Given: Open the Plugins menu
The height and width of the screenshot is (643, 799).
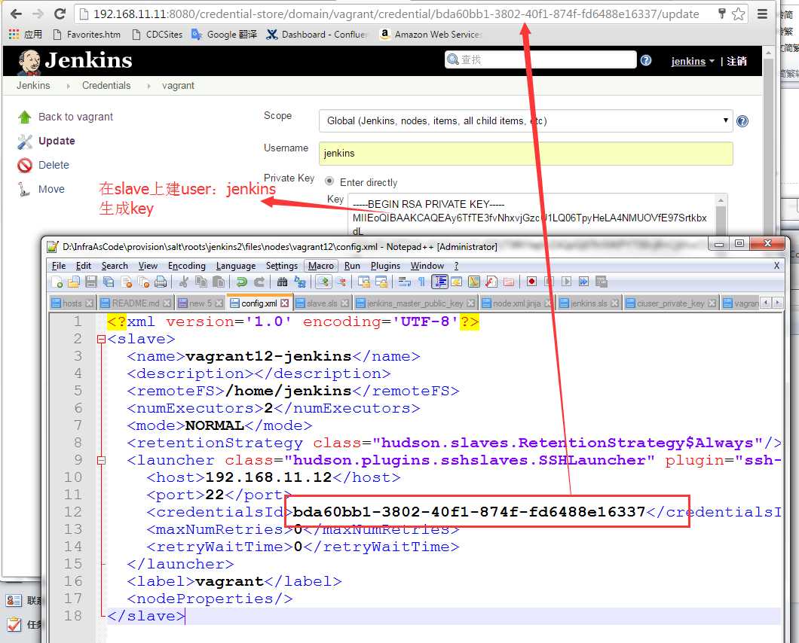Looking at the screenshot, I should (385, 266).
